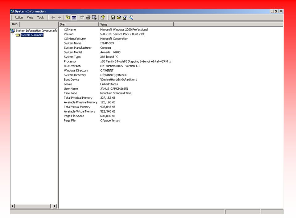Open the View menu

30,18
